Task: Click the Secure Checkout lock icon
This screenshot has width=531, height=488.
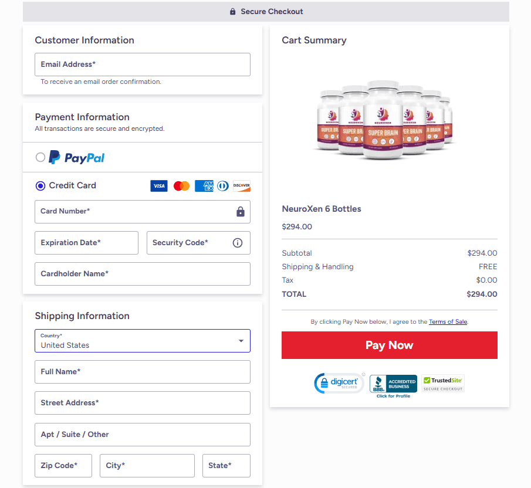Action: coord(232,11)
